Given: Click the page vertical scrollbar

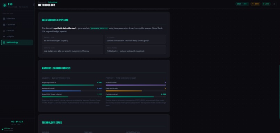Looking at the screenshot, I should click(x=279, y=92).
